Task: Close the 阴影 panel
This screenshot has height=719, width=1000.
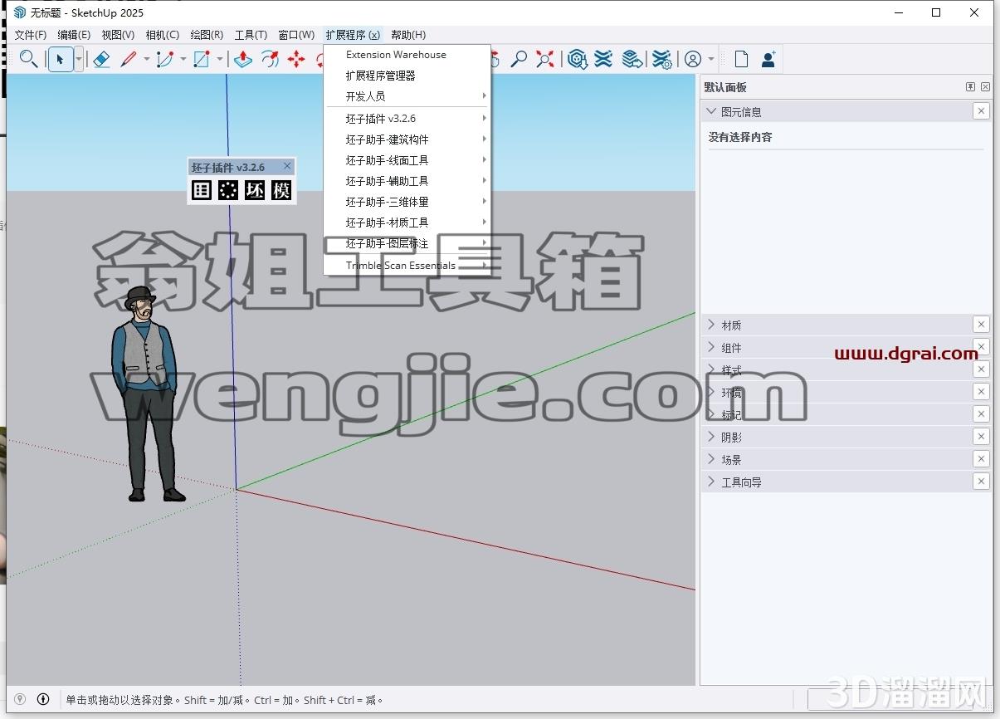Action: point(981,437)
